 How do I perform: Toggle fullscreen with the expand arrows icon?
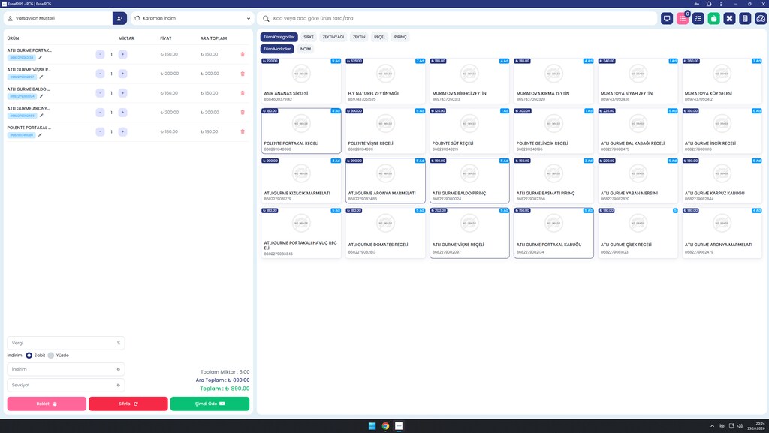(730, 19)
